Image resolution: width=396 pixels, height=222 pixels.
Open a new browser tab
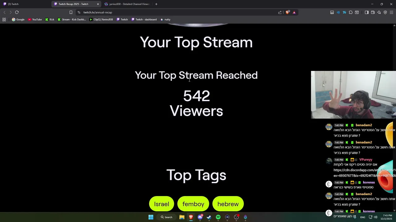(156, 4)
